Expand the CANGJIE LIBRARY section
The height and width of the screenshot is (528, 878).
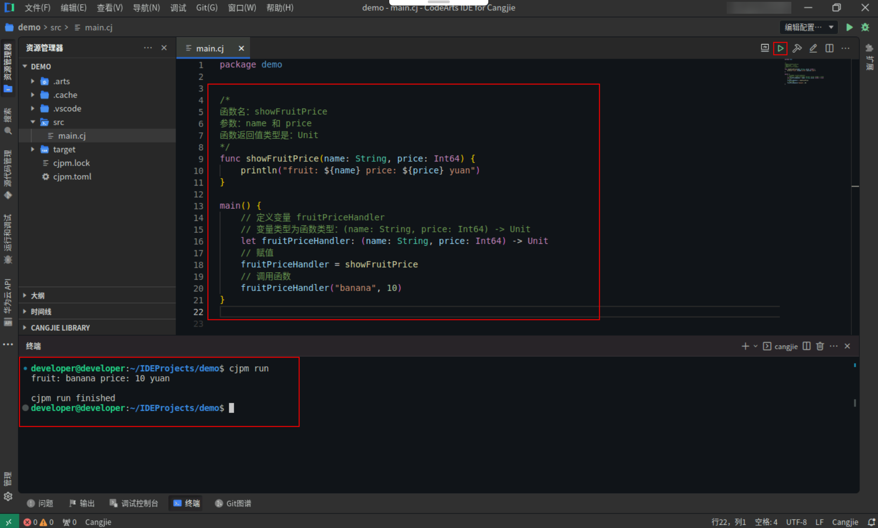[97, 328]
